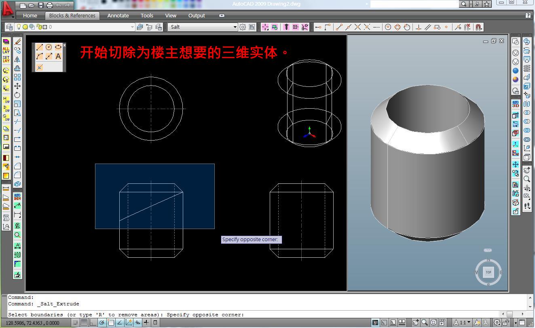Click the InfoCenter search field
Viewport: 535px width, 328px height.
click(414, 4)
